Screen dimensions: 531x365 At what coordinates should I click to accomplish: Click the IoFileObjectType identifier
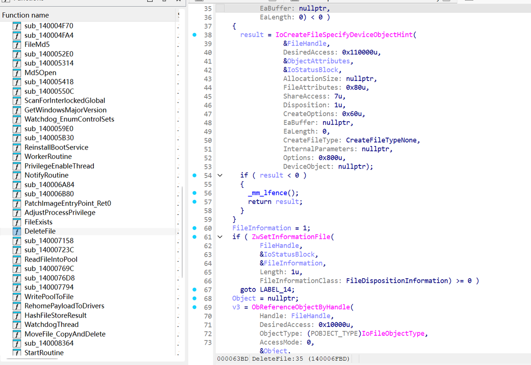click(393, 333)
